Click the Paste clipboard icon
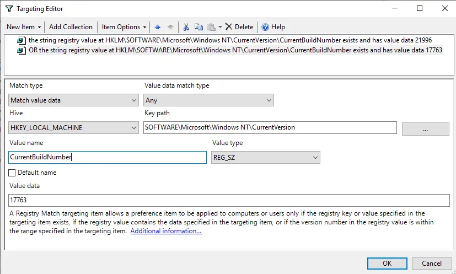This screenshot has width=456, height=274. [x=211, y=27]
